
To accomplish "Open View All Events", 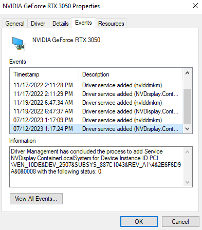I will 36,199.
